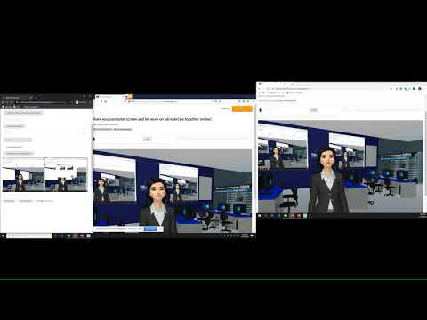427x320 pixels.
Task: Open the Start menu on the right screen's taskbar
Action: tap(260, 216)
